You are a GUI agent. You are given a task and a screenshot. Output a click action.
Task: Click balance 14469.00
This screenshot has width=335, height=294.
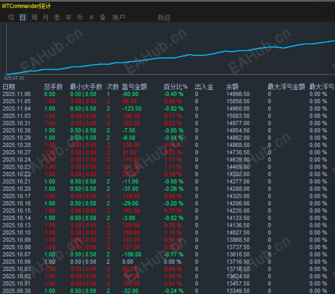point(238,167)
